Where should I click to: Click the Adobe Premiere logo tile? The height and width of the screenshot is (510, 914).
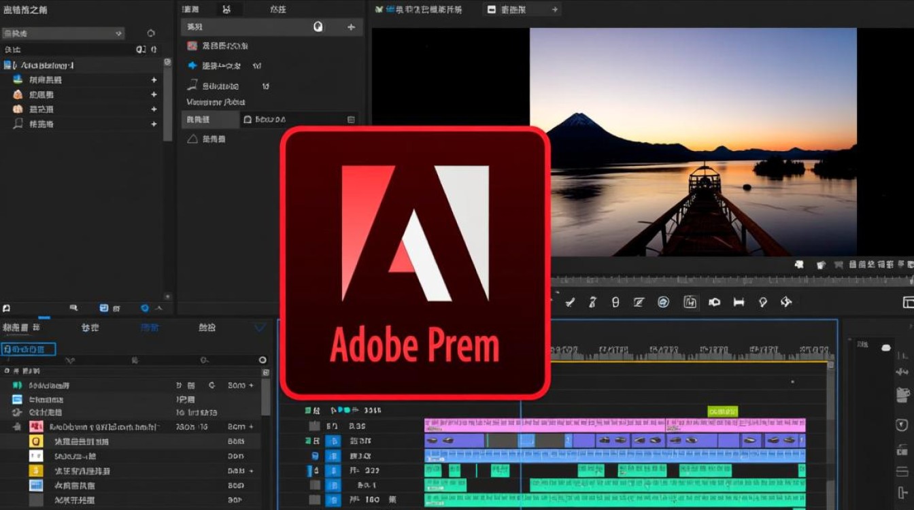pyautogui.click(x=415, y=262)
